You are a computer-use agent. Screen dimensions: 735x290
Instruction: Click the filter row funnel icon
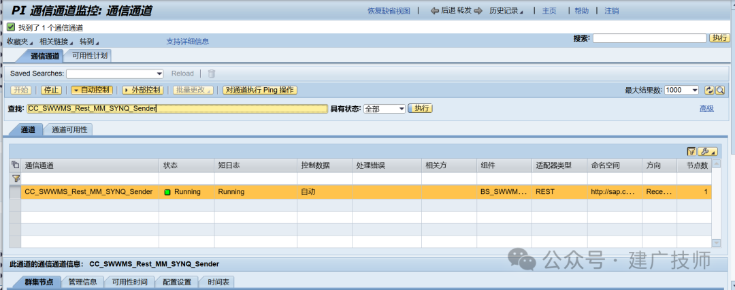tap(15, 178)
